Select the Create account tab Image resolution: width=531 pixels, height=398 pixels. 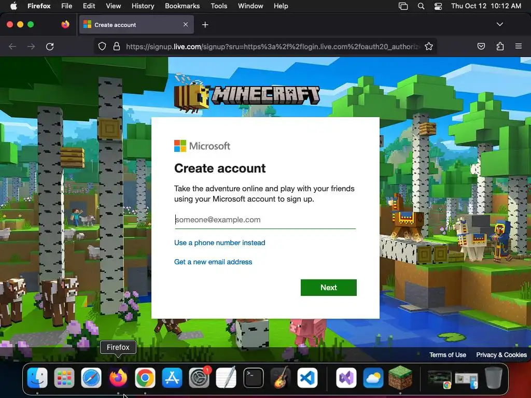coord(136,24)
